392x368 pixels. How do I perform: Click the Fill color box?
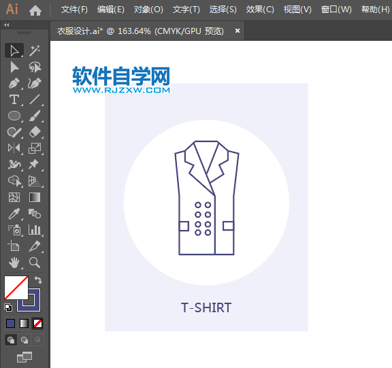[x=16, y=288]
